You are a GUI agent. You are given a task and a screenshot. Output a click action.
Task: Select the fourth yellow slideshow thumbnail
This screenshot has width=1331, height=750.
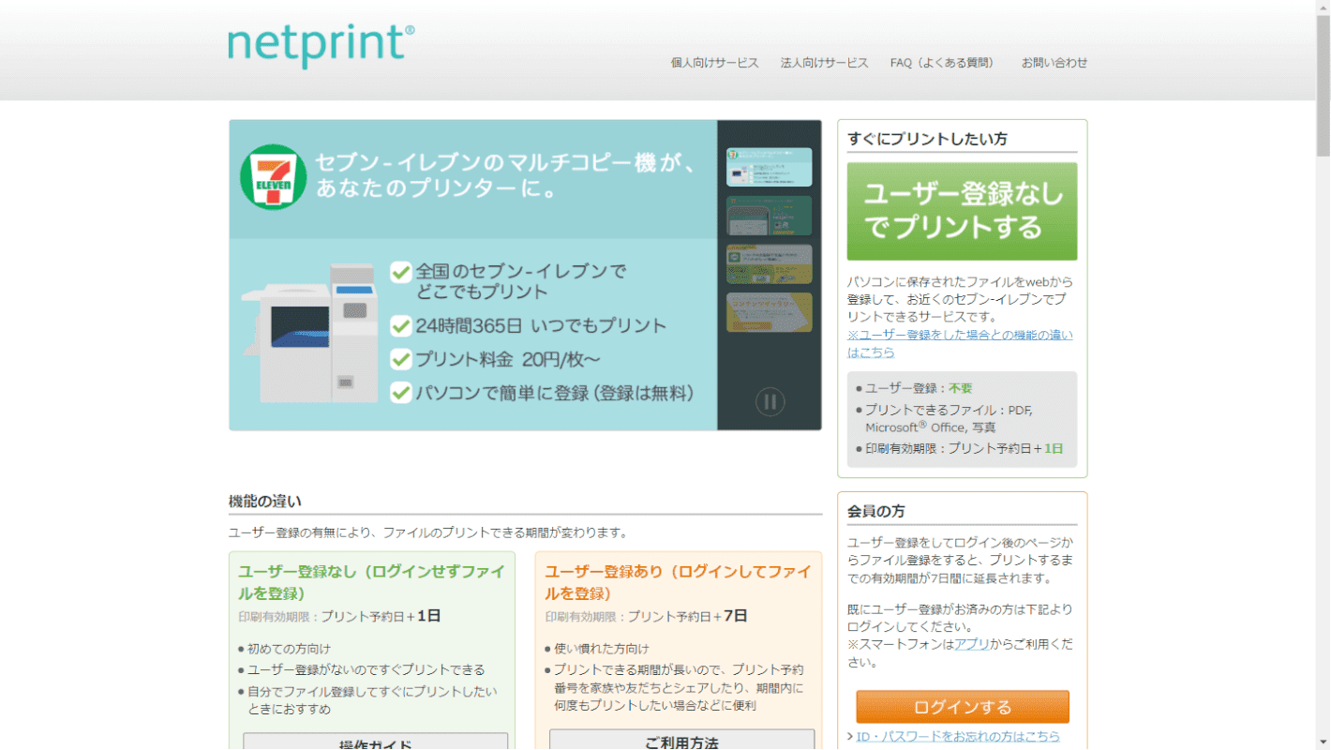point(769,312)
